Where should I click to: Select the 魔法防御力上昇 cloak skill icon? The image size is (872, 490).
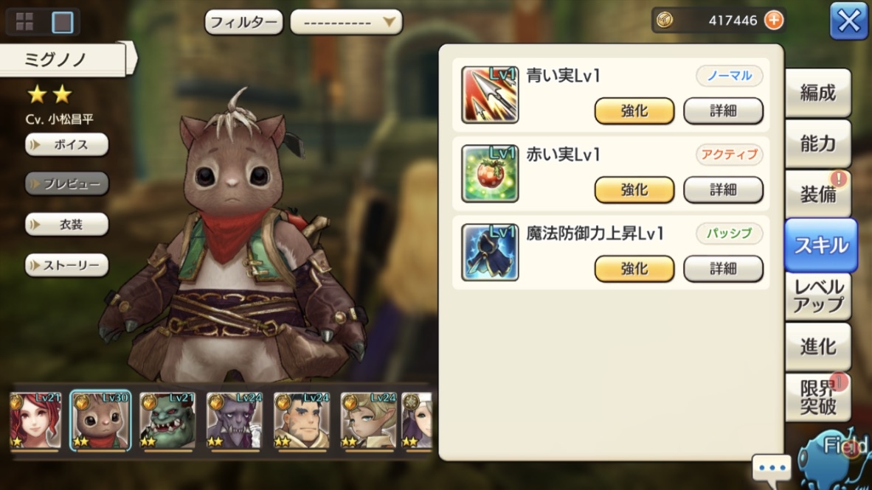coord(490,252)
